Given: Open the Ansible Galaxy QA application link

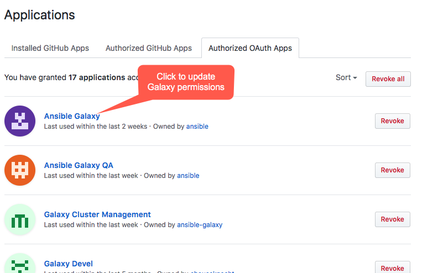Looking at the screenshot, I should (79, 165).
